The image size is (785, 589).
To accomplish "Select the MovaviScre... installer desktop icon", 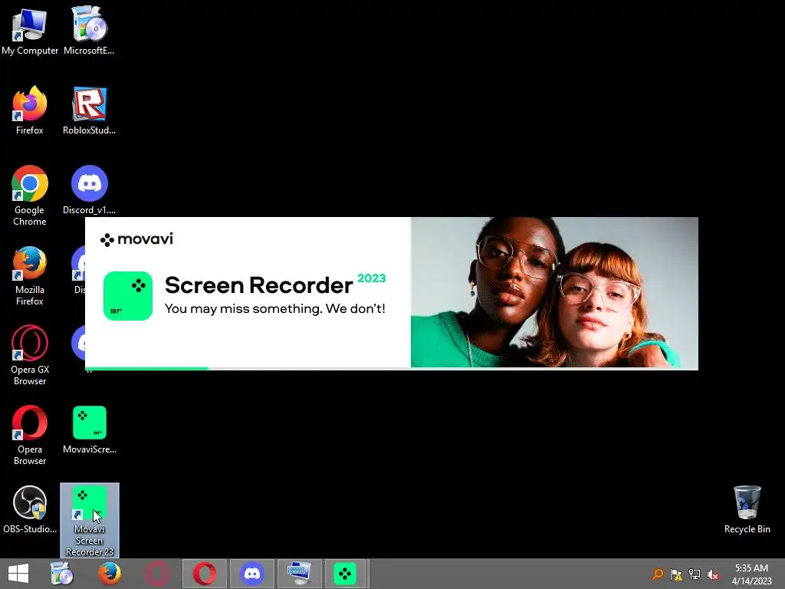I will pyautogui.click(x=89, y=429).
